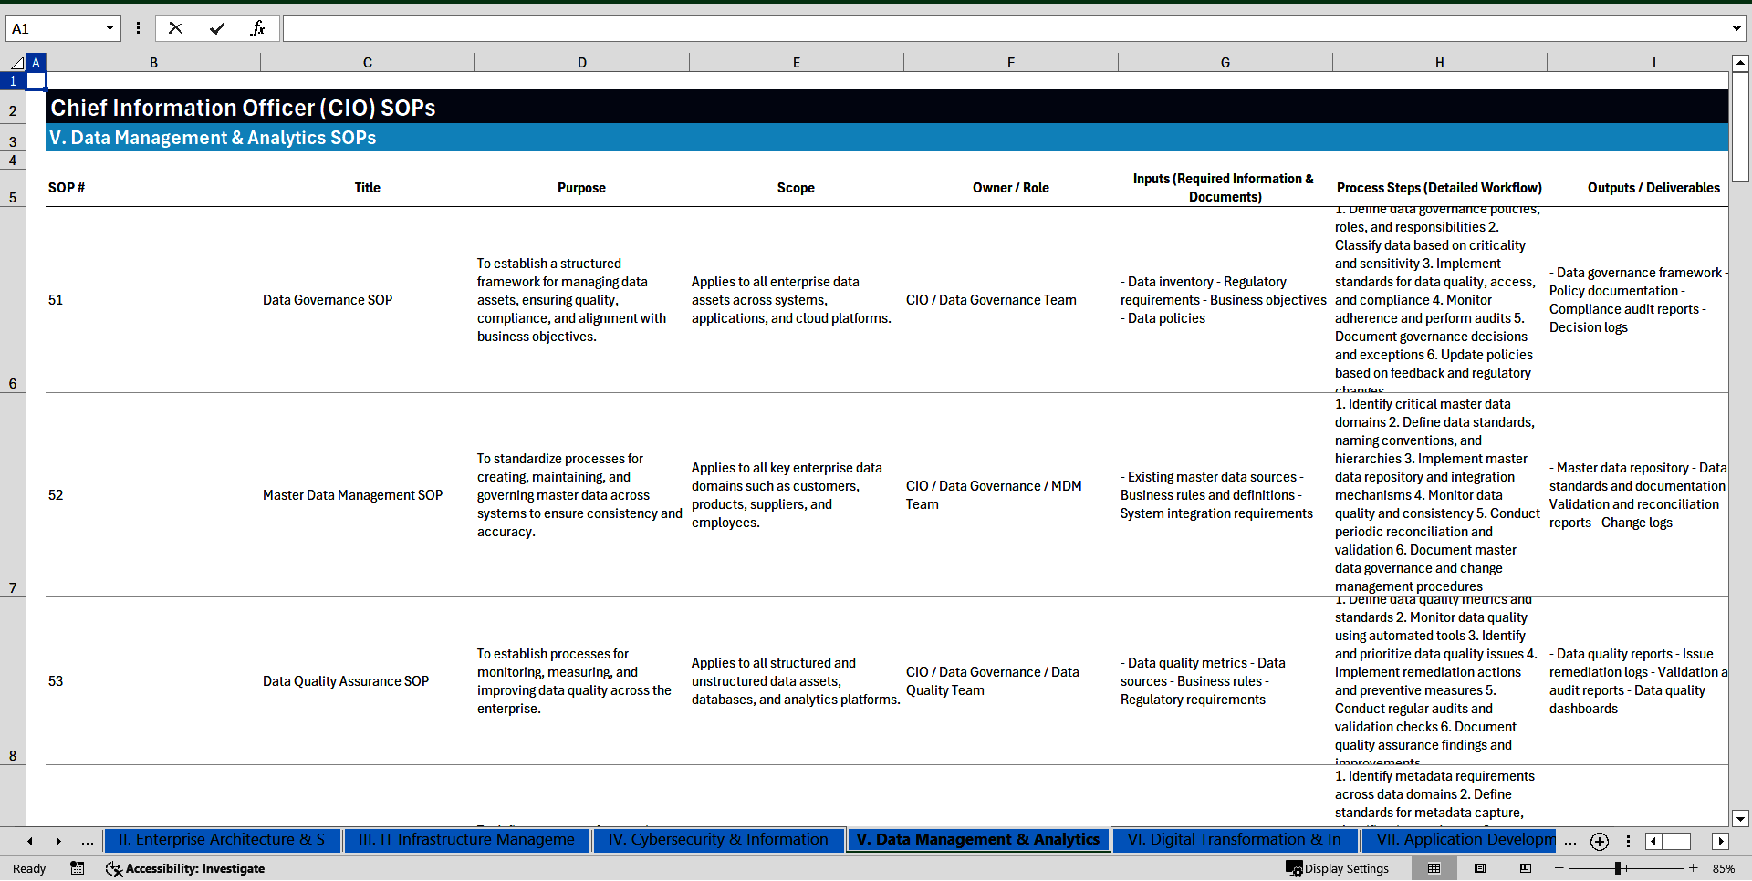Screen dimensions: 1752x881
Task: Switch to Page Break Preview
Action: (x=1525, y=868)
